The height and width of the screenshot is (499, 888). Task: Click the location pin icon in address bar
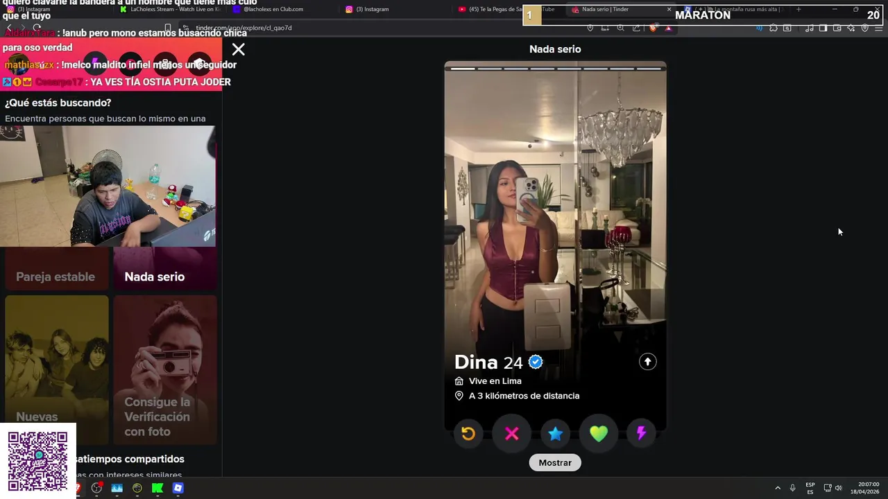590,28
